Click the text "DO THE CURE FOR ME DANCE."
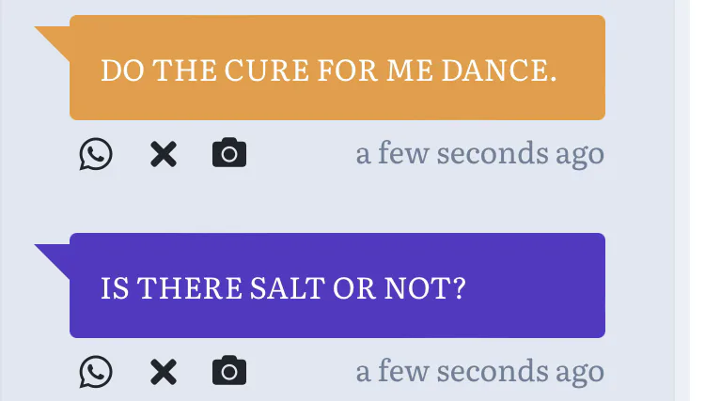705x401 pixels. [328, 70]
